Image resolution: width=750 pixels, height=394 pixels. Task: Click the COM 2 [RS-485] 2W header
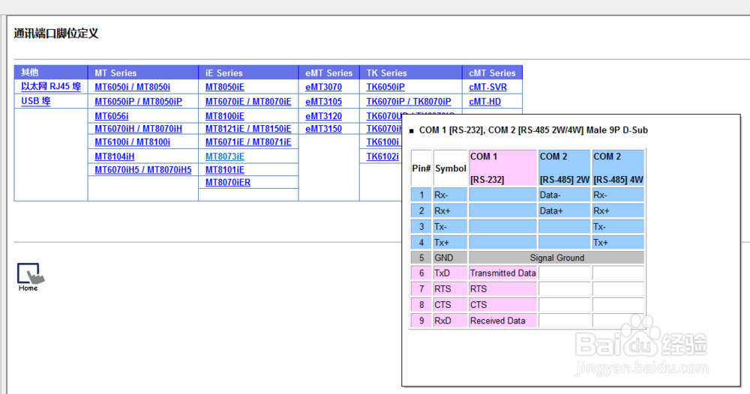565,168
